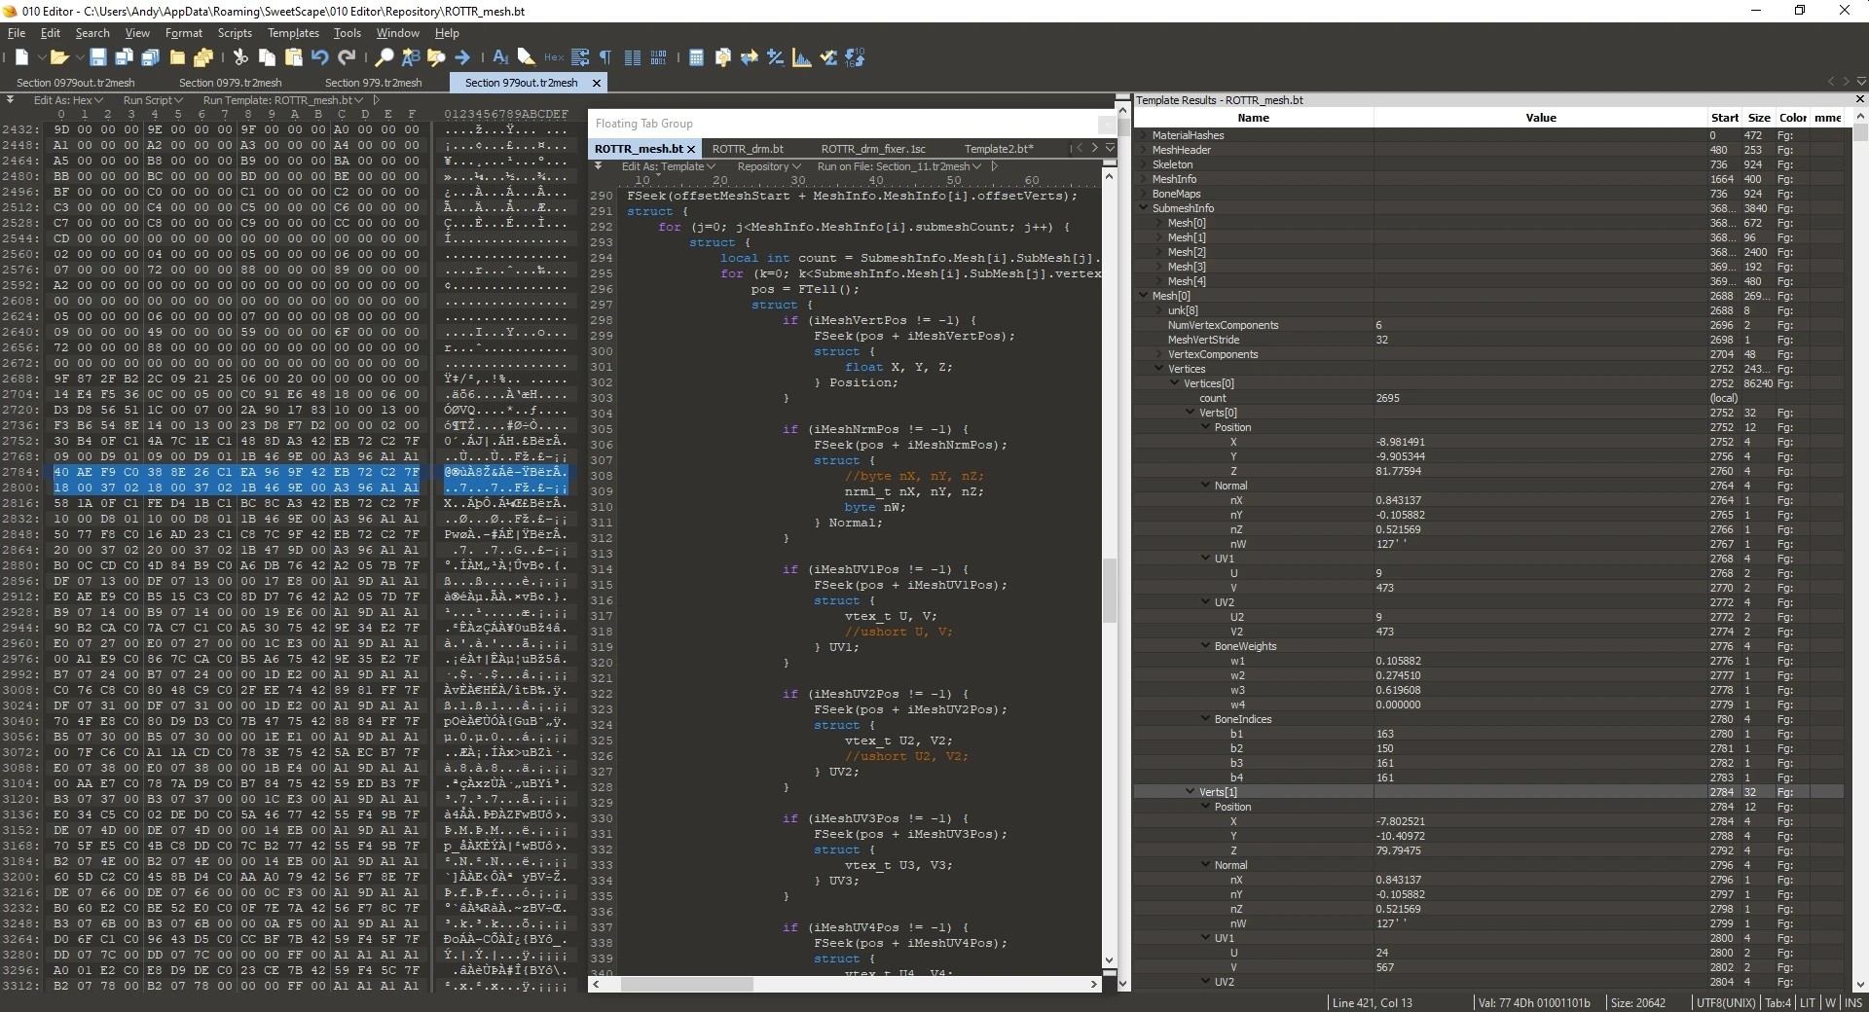Open the Edit As: Template dropdown
1869x1012 pixels.
point(668,166)
